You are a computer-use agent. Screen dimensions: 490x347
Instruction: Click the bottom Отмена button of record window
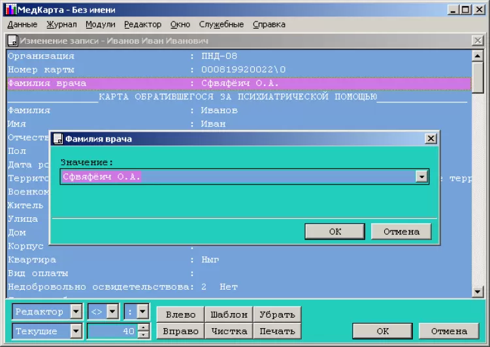(449, 331)
